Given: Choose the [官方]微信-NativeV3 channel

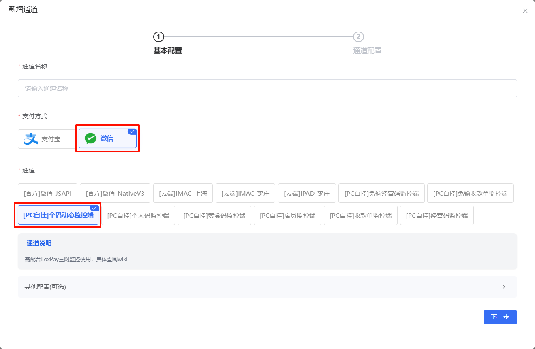Looking at the screenshot, I should [x=115, y=193].
